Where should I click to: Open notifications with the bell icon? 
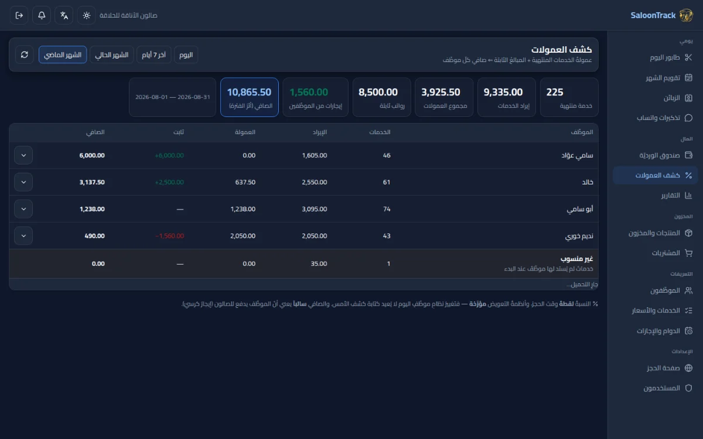42,15
